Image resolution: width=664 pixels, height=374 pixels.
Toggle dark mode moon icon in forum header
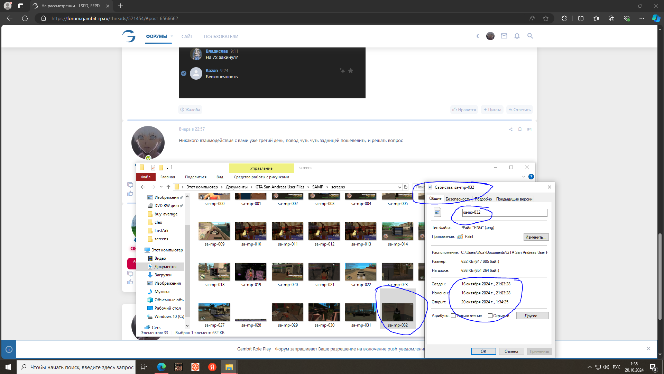[x=478, y=36]
